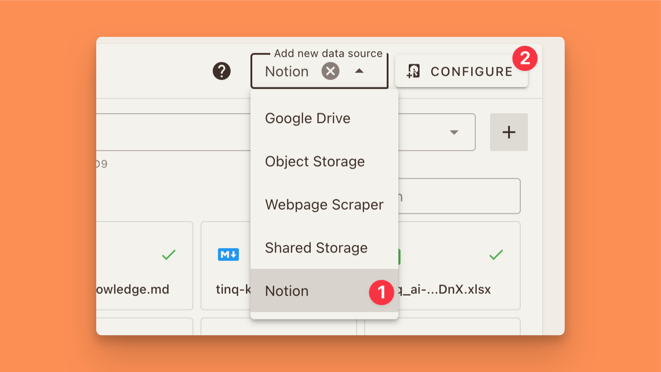The image size is (661, 372).
Task: Expand the dropdown beside the plus button
Action: pyautogui.click(x=454, y=132)
